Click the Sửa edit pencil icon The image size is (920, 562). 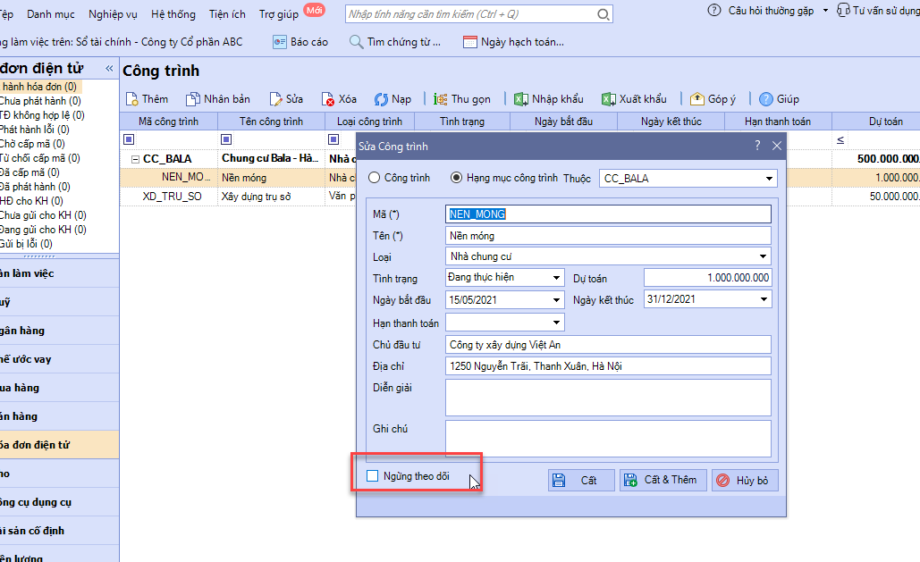click(275, 99)
